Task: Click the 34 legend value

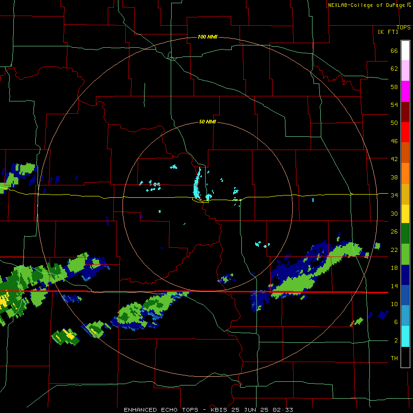Action: (x=394, y=195)
